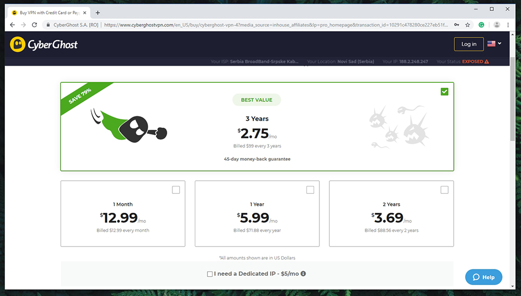Click the scrollbar up arrow
Screen dimensions: 521x296
[x=512, y=34]
